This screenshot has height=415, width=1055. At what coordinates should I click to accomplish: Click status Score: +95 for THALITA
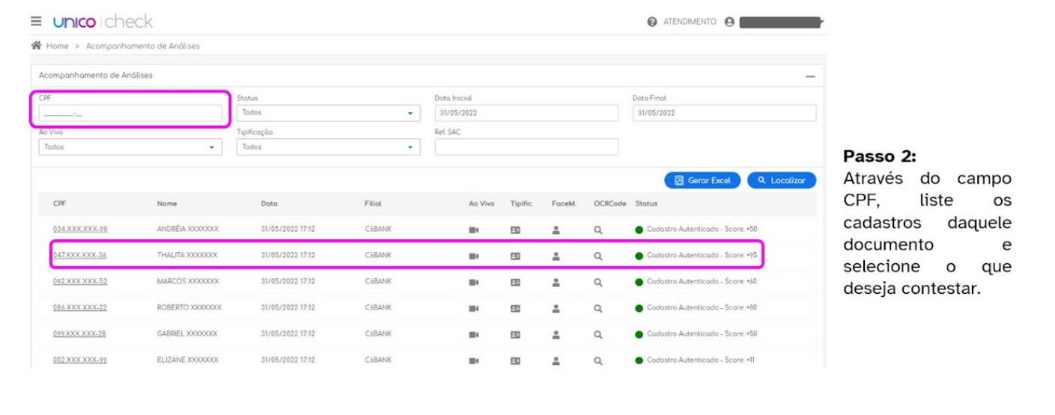696,256
